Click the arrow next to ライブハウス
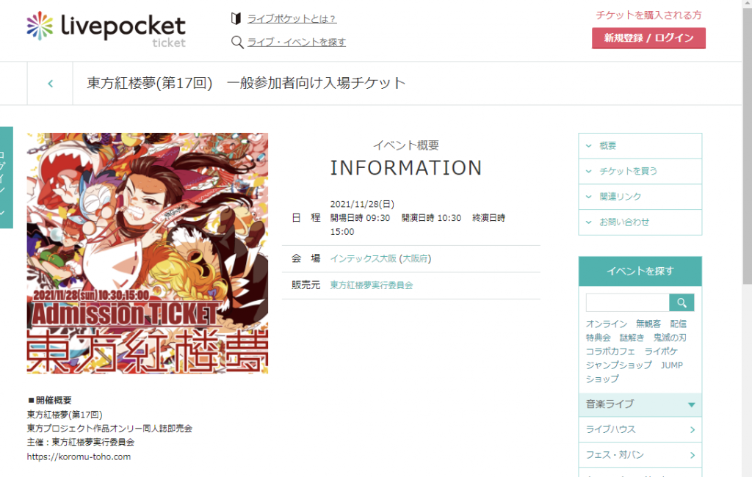Image resolution: width=752 pixels, height=477 pixels. pyautogui.click(x=692, y=429)
